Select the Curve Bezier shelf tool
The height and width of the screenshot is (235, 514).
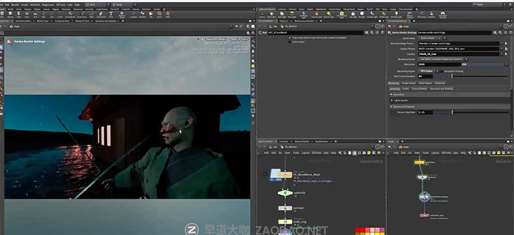coord(70,15)
